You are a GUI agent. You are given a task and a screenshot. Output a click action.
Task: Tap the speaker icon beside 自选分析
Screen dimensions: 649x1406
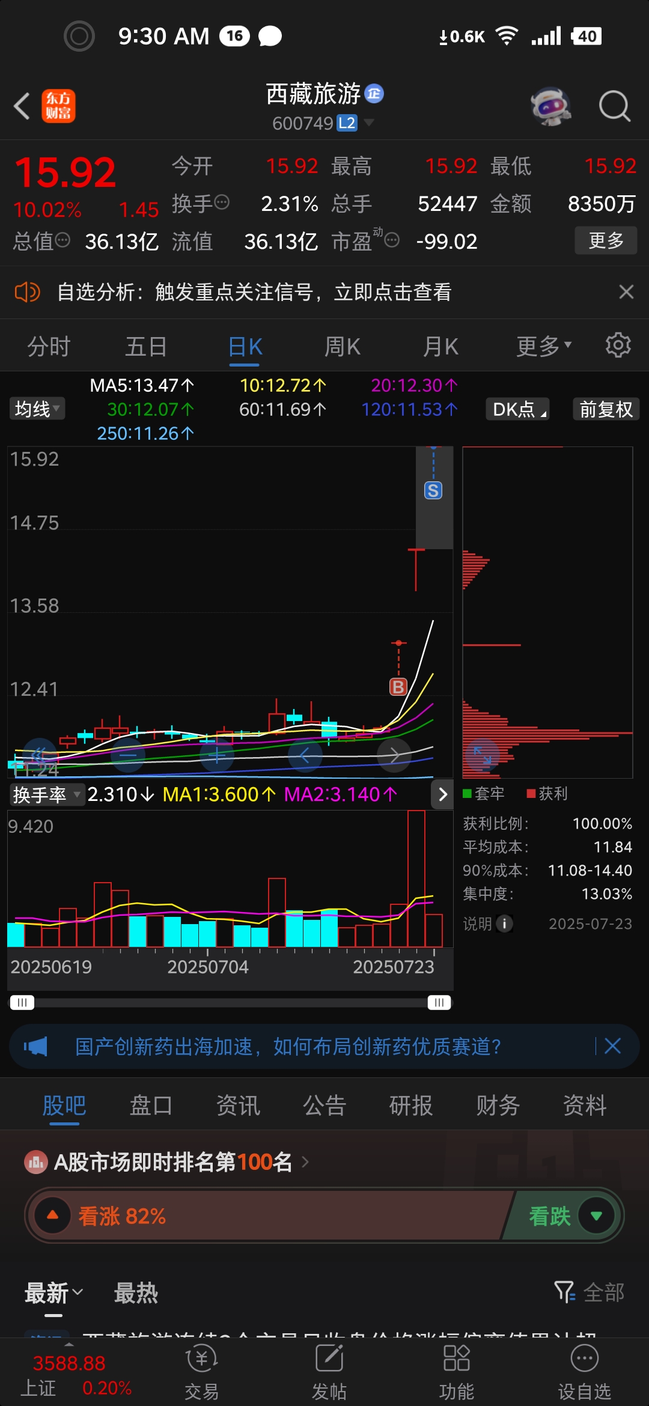[x=27, y=293]
